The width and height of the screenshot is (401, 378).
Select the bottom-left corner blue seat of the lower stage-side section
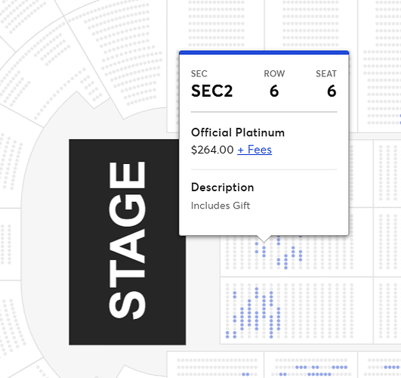(x=227, y=336)
